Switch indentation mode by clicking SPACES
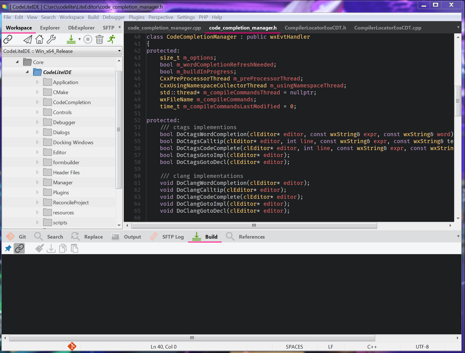This screenshot has height=353, width=465. [x=294, y=347]
